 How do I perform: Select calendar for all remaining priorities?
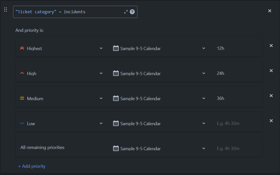(159, 148)
